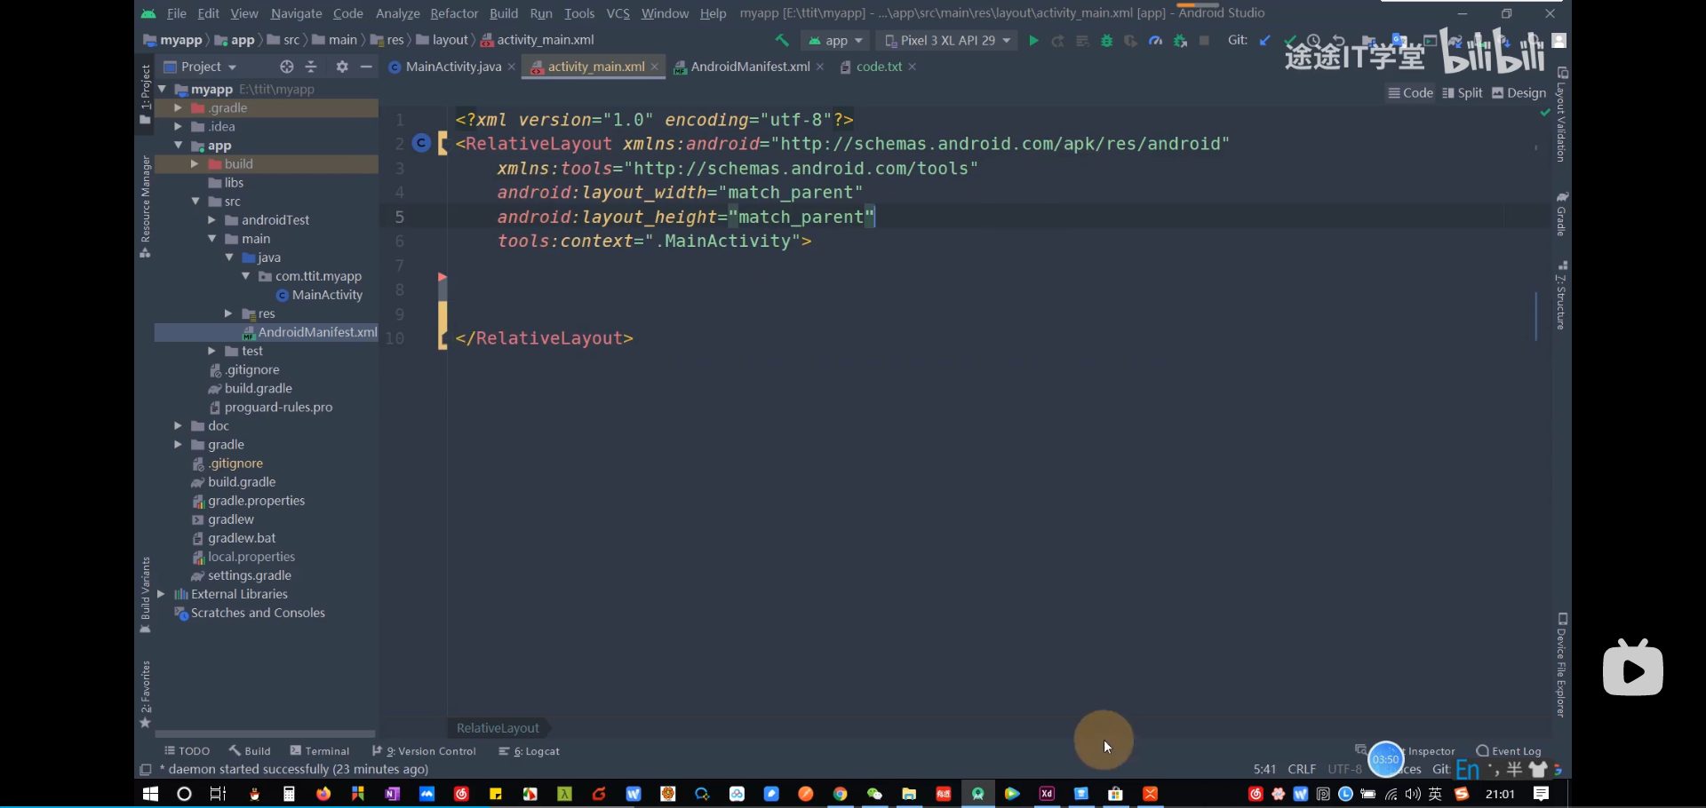Open the app run configuration dropdown
Viewport: 1706px width, 808px height.
click(835, 41)
